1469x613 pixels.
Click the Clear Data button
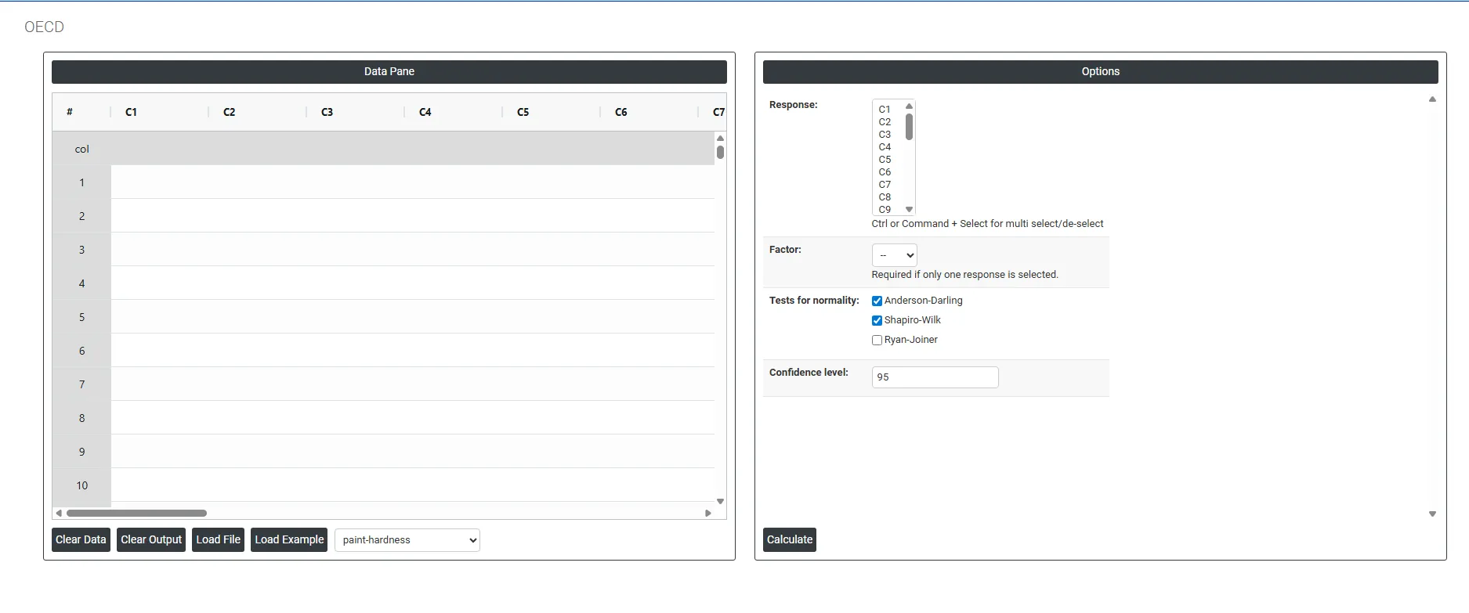tap(81, 540)
